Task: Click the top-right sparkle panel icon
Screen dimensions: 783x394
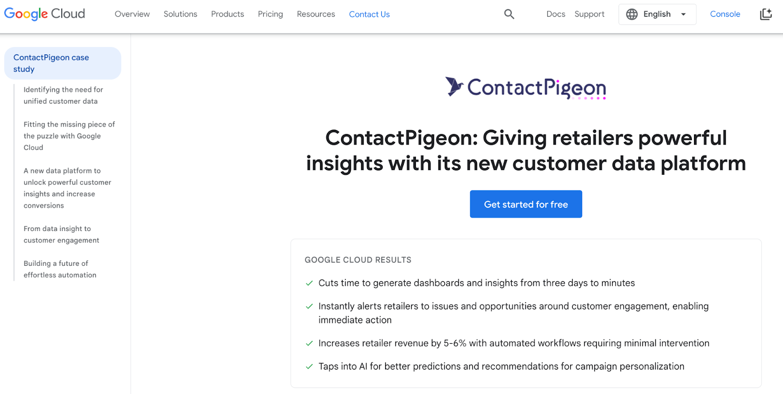Action: (766, 14)
